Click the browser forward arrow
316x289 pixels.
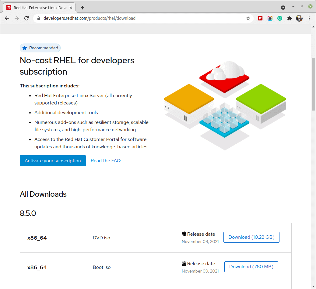point(17,18)
